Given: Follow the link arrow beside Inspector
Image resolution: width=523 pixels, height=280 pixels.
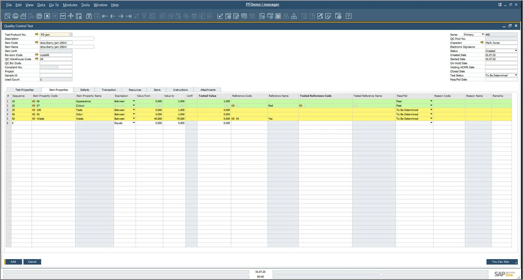Looking at the screenshot, I should (x=482, y=42).
